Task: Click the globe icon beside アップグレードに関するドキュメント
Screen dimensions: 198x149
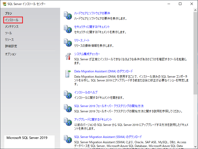Action: coord(68,122)
